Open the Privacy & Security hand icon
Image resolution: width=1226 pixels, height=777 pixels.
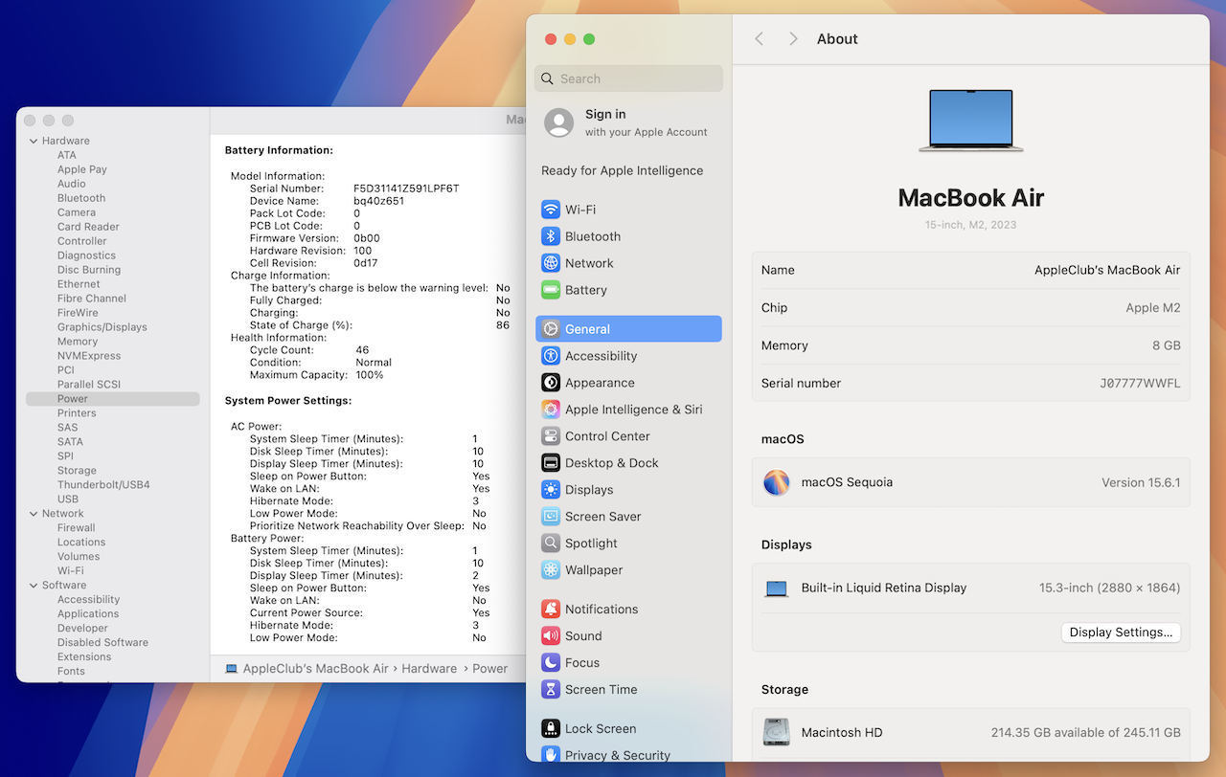click(x=551, y=755)
